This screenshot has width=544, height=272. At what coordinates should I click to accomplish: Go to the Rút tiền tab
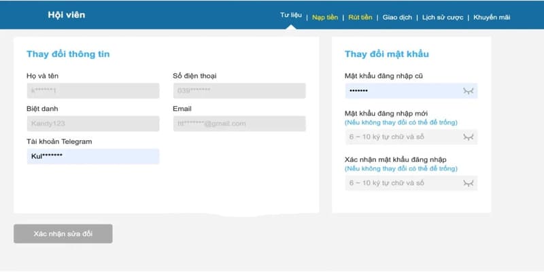coord(360,17)
